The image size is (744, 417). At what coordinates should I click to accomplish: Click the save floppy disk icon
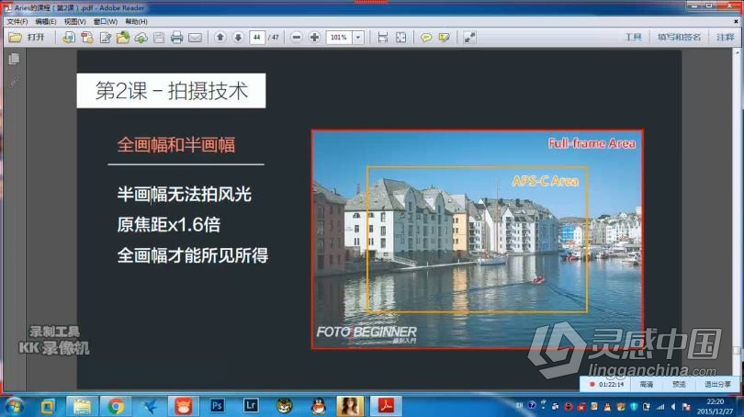(x=159, y=37)
